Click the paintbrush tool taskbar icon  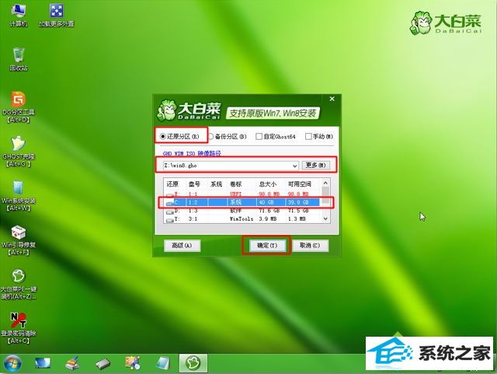[72, 363]
